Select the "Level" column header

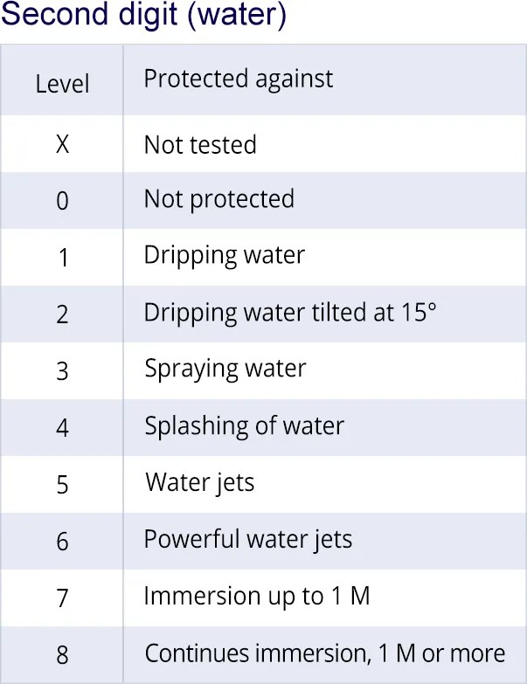[62, 84]
